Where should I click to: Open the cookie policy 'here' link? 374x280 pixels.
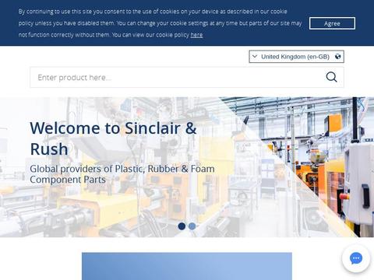pos(196,35)
